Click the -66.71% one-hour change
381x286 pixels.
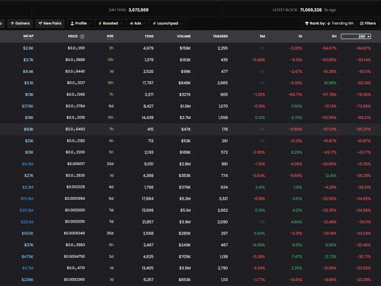[295, 94]
